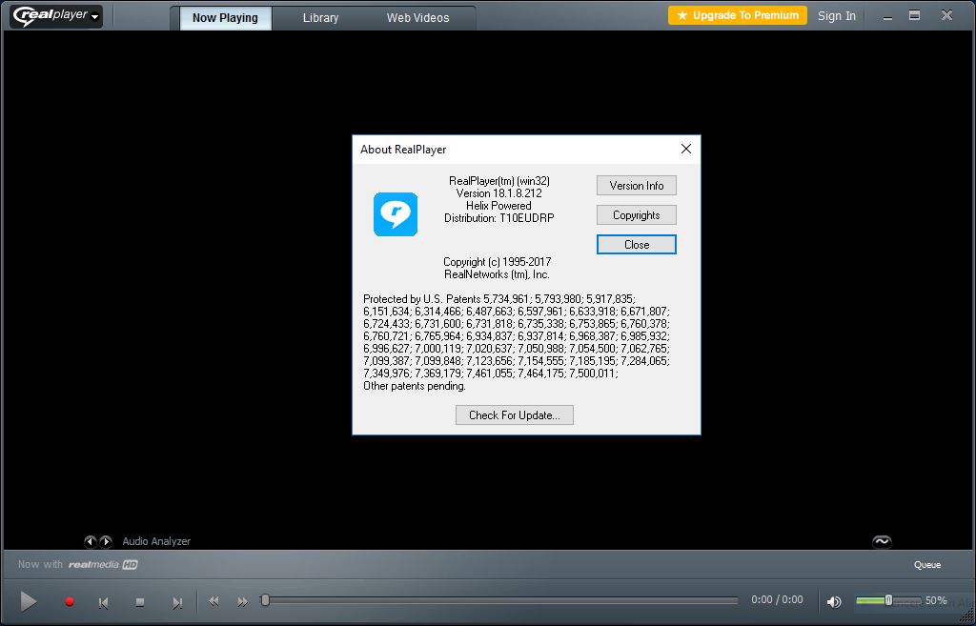This screenshot has height=626, width=976.
Task: Click the seek bar handle
Action: [265, 600]
